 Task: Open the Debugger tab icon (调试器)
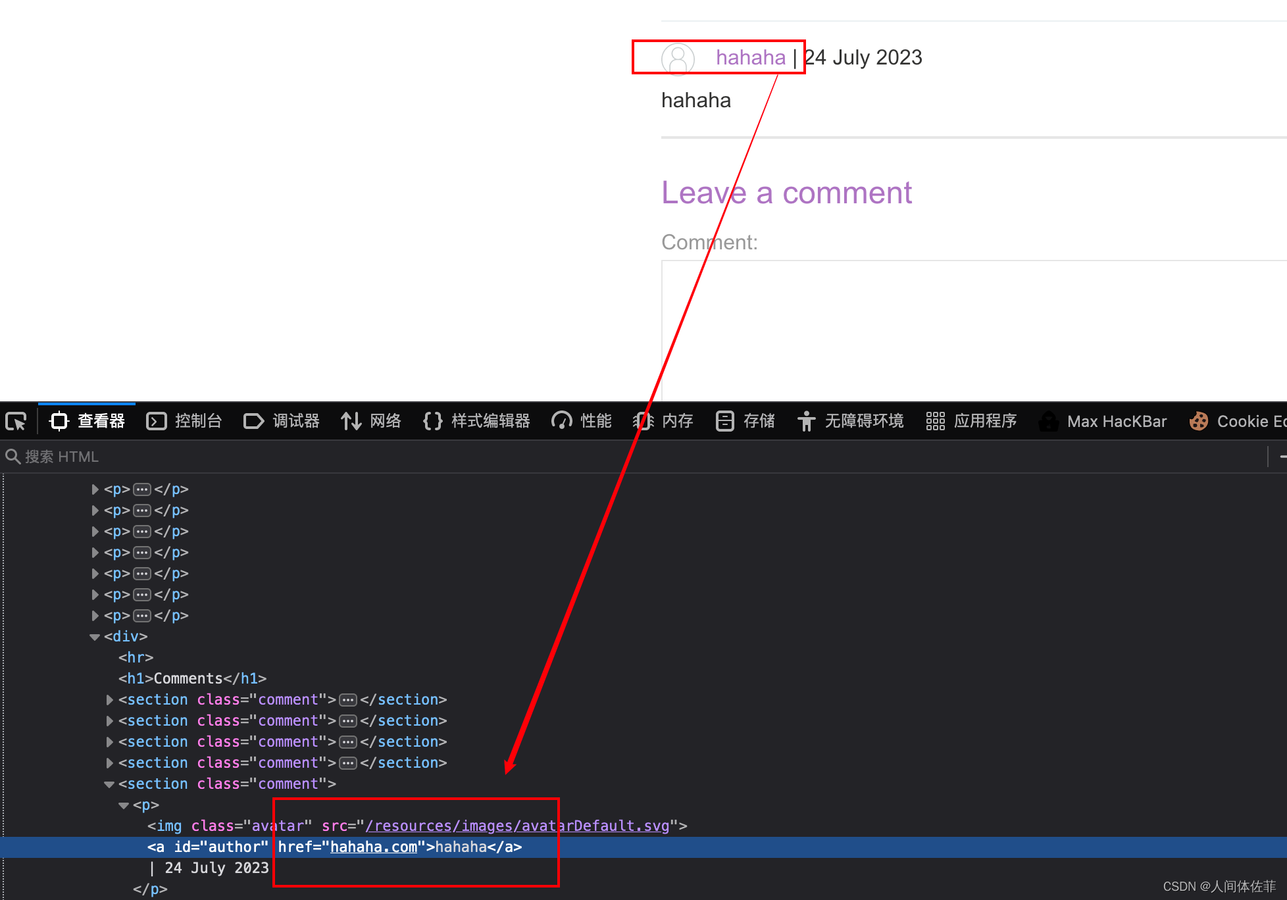click(253, 421)
